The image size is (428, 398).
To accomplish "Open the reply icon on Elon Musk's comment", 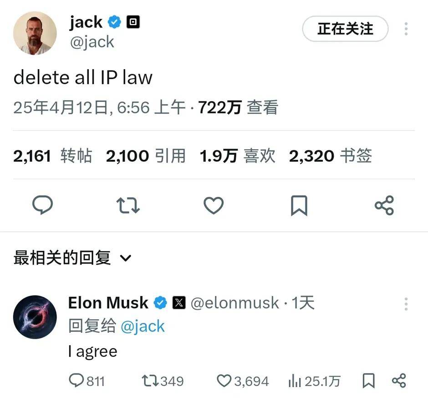I will pyautogui.click(x=76, y=380).
